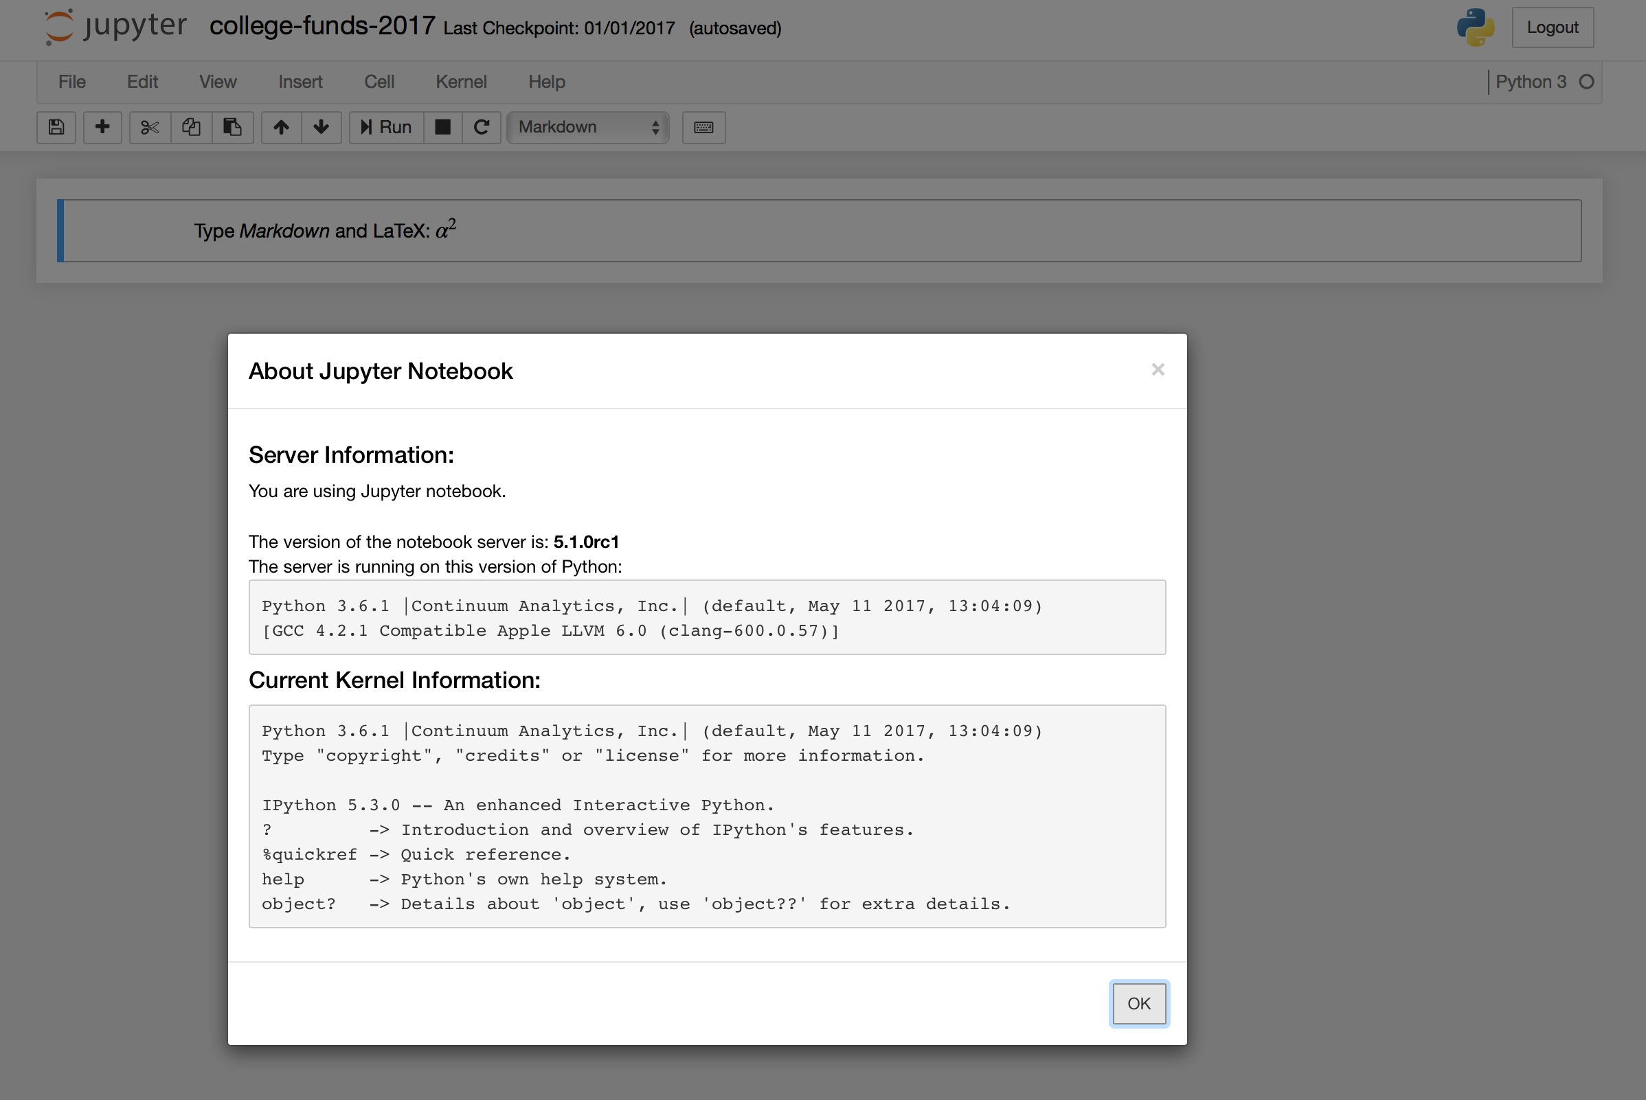Close the About Jupyter Notebook dialog
1646x1100 pixels.
(x=1158, y=369)
